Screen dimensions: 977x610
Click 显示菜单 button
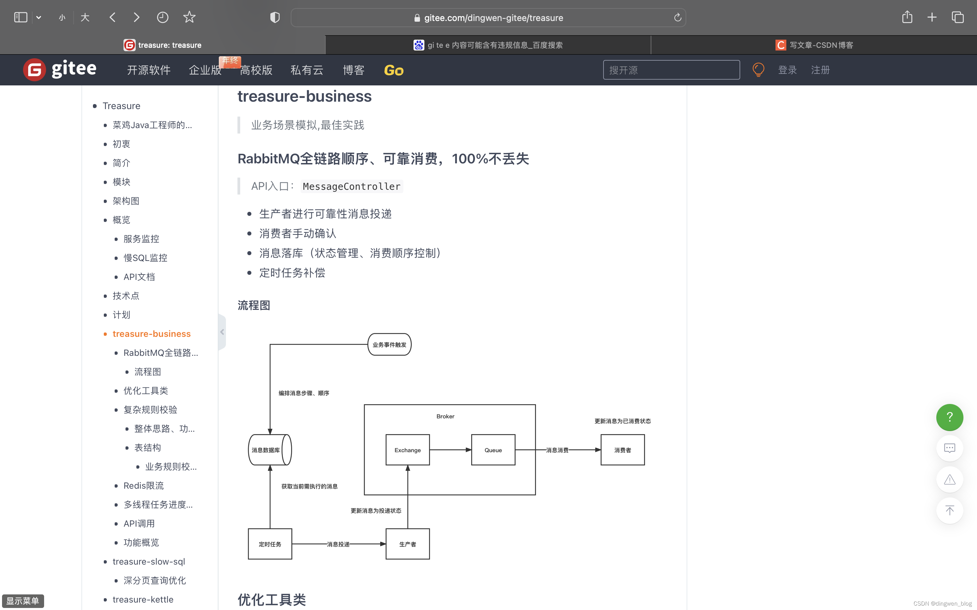[23, 601]
